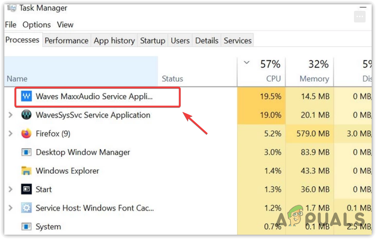Click the Firefox process icon

click(27, 134)
